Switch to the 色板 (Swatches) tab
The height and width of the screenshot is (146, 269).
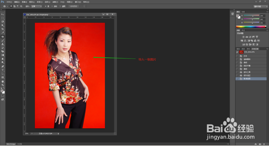click(x=243, y=12)
